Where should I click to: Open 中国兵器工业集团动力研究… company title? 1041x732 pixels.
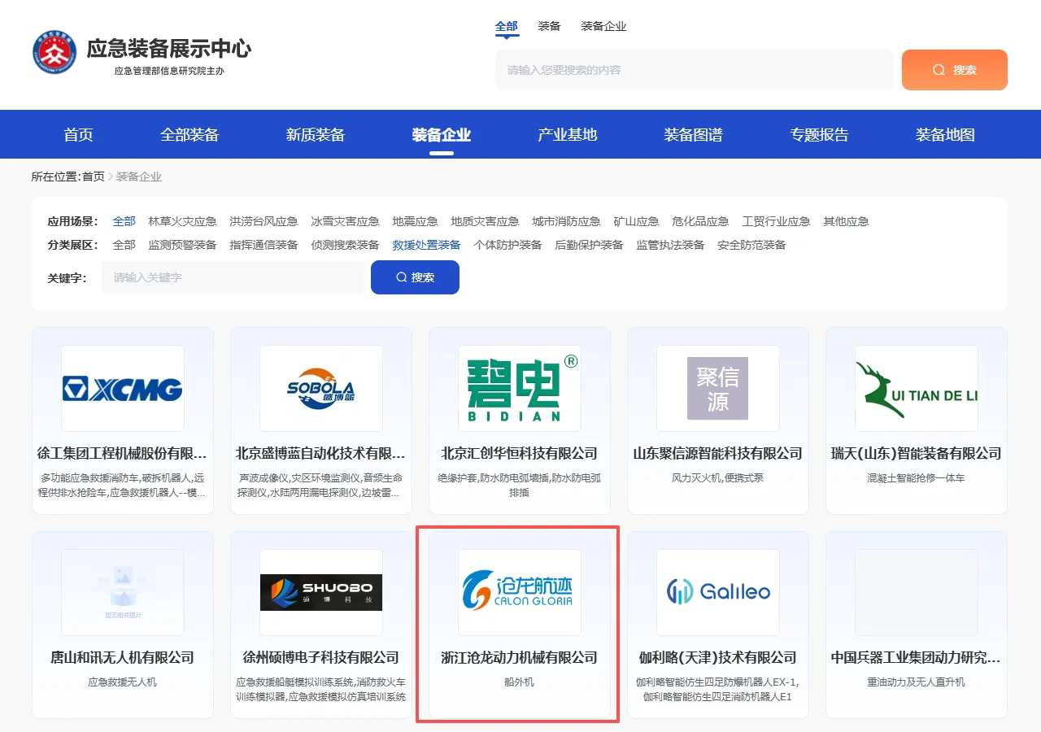coord(917,657)
